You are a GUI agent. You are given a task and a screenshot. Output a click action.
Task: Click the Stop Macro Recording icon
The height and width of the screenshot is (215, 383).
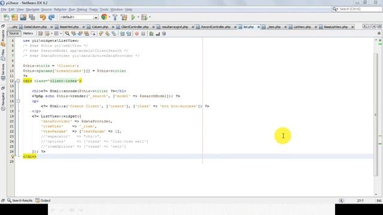pos(143,33)
